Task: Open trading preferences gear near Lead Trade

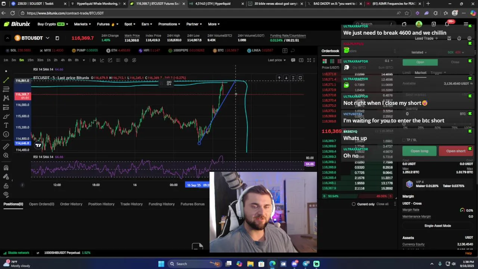Action: coord(469,38)
